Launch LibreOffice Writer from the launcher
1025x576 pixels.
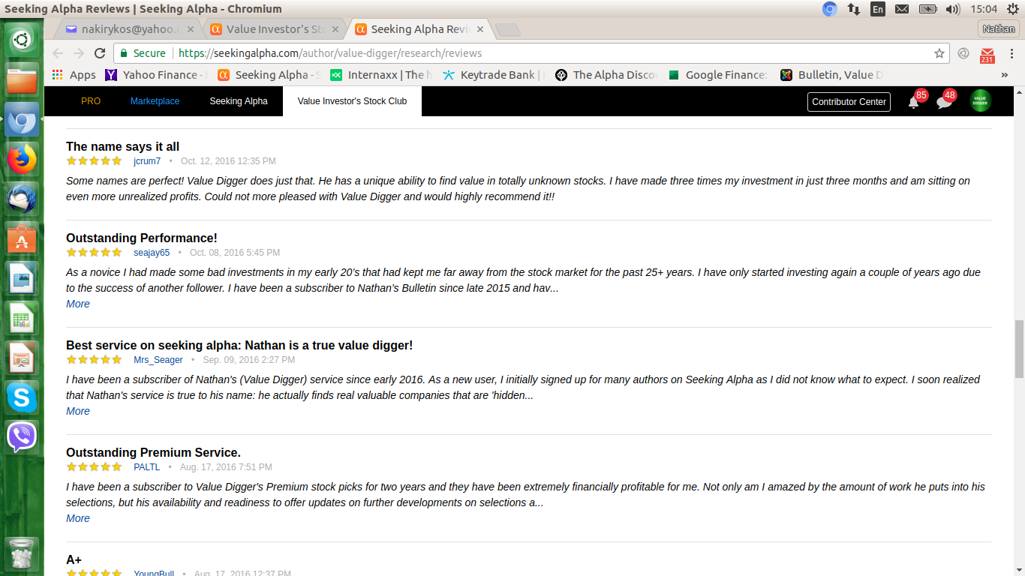pyautogui.click(x=22, y=279)
